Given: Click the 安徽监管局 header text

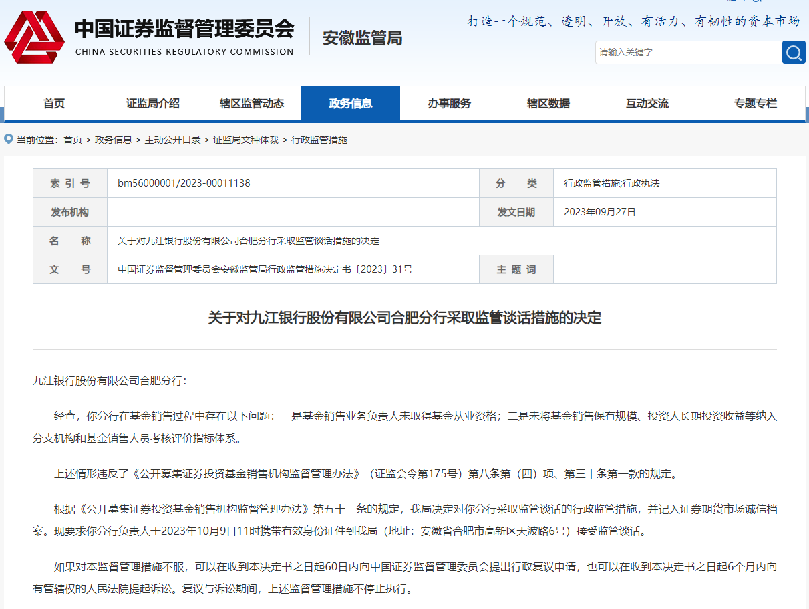Looking at the screenshot, I should click(362, 38).
